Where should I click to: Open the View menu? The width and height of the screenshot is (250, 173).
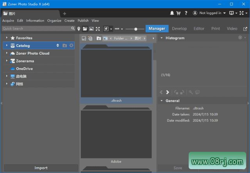pyautogui.click(x=95, y=21)
